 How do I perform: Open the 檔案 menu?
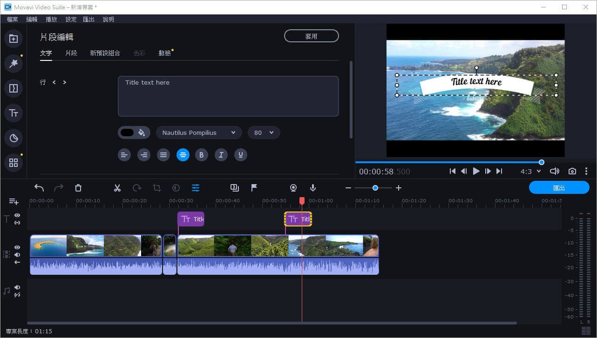point(13,20)
